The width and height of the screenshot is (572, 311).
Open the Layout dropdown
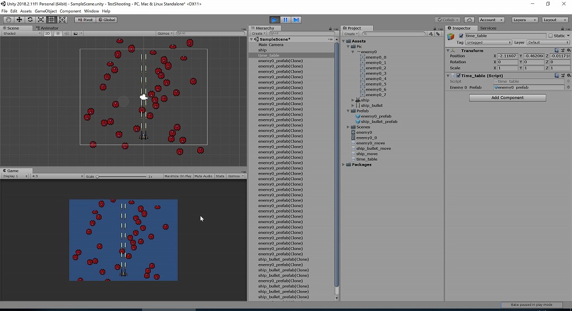pos(555,20)
